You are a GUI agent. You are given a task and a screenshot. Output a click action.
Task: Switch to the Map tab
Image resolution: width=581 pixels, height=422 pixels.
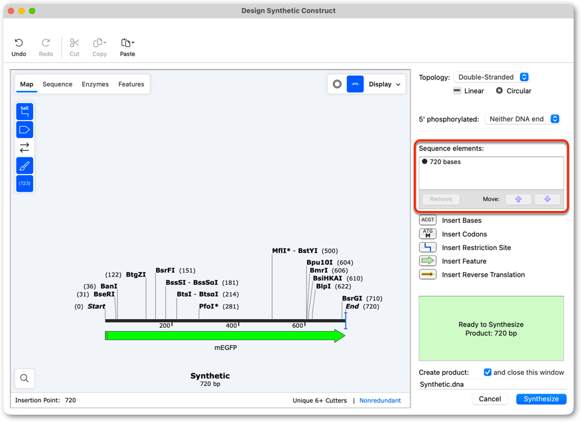point(27,84)
